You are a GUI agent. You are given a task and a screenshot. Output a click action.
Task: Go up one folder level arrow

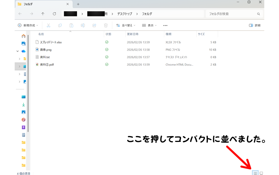point(43,14)
